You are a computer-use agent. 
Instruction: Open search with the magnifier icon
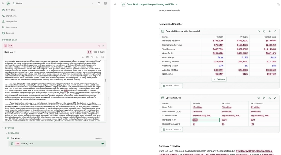click(99, 3)
